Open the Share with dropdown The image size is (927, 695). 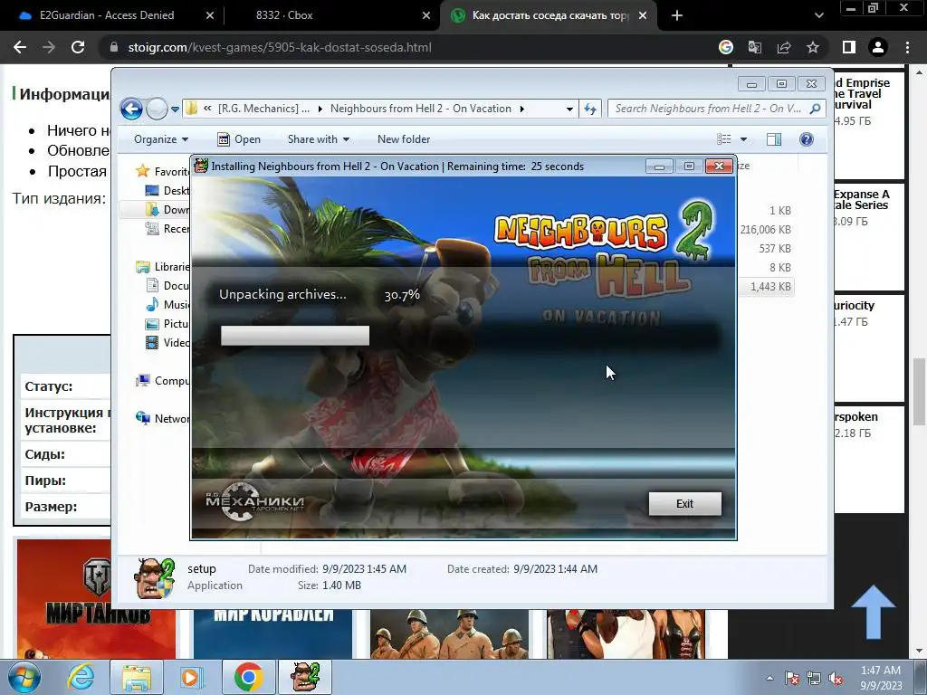[x=318, y=139]
